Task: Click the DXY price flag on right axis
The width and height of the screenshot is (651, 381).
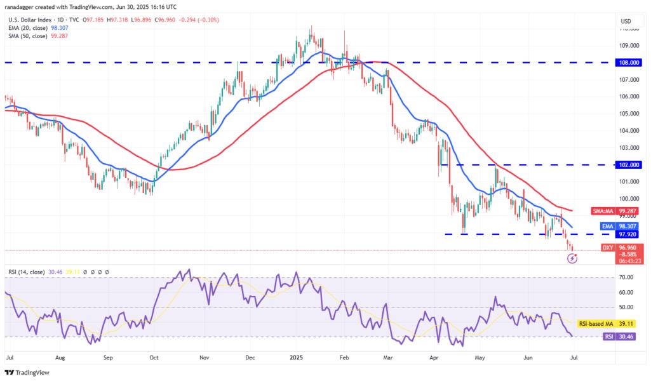Action: (x=624, y=249)
